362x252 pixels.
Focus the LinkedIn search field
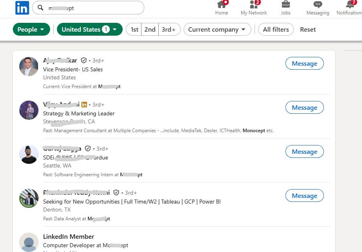point(88,8)
